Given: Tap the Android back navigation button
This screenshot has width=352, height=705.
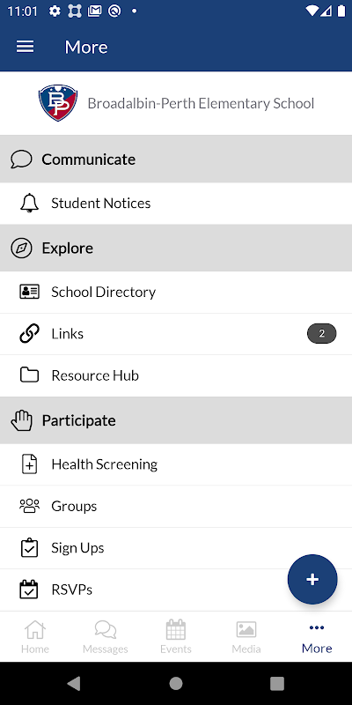Looking at the screenshot, I should [74, 684].
